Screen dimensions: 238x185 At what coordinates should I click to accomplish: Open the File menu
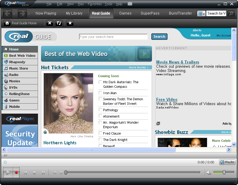point(49,4)
